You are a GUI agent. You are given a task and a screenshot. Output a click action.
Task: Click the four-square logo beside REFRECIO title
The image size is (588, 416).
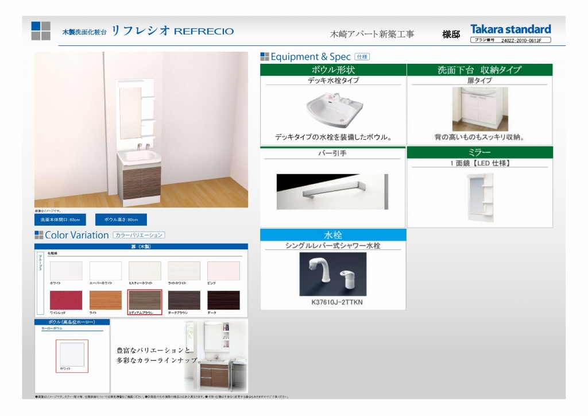[41, 30]
